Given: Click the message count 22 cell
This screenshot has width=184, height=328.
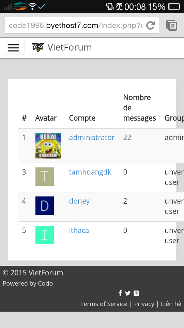Looking at the screenshot, I should [x=127, y=137].
